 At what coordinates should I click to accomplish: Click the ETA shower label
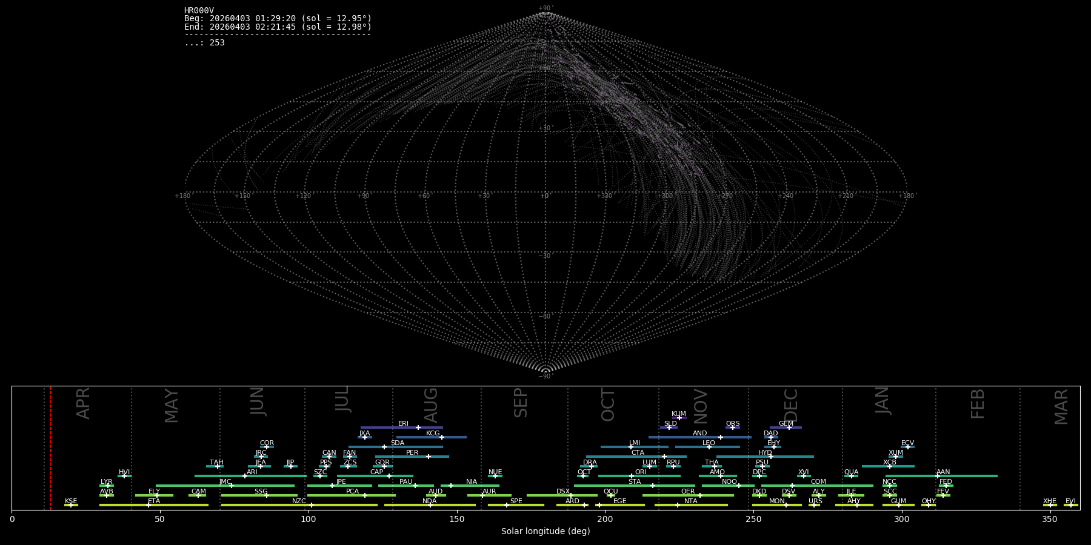pos(154,501)
